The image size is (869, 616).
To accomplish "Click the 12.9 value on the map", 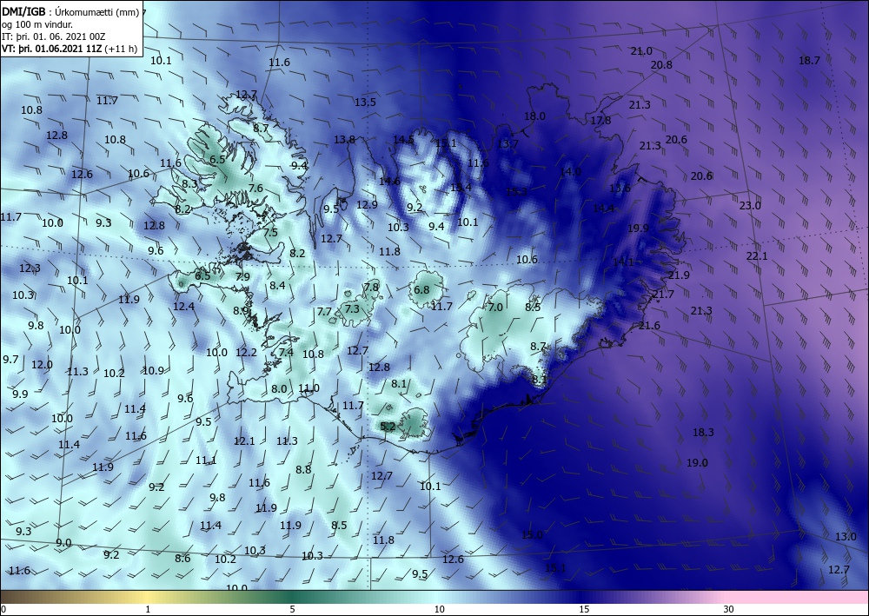I will click(367, 205).
